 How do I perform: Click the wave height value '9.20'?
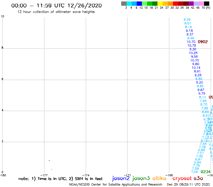click(199, 82)
